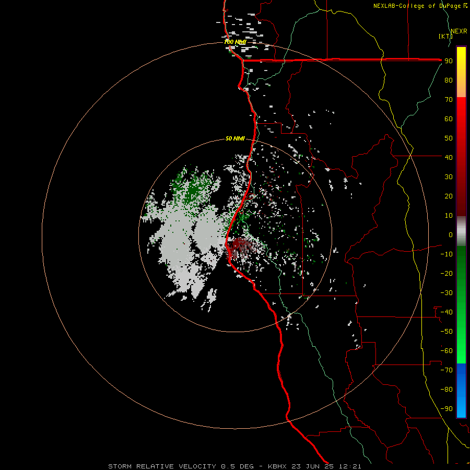Click the "-90" velocity scale label

pyautogui.click(x=446, y=409)
